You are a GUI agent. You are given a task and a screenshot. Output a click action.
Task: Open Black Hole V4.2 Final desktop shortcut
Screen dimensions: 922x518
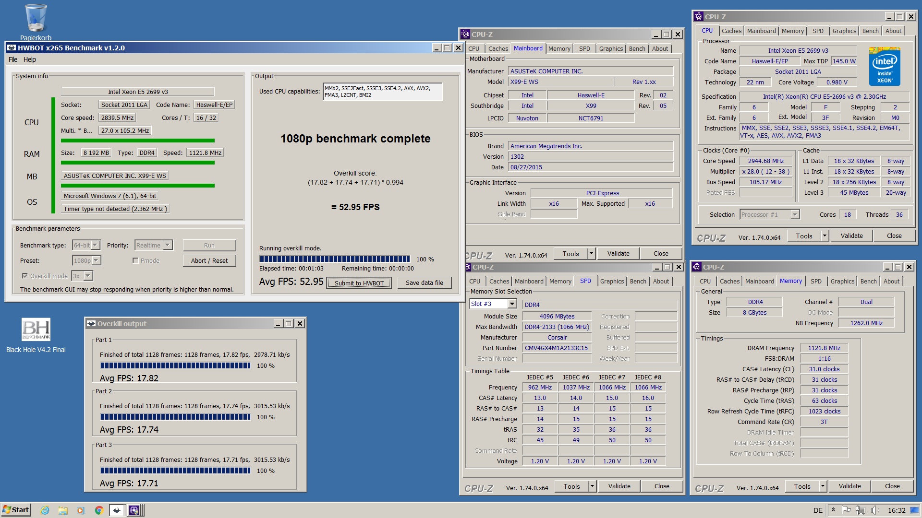pos(36,335)
